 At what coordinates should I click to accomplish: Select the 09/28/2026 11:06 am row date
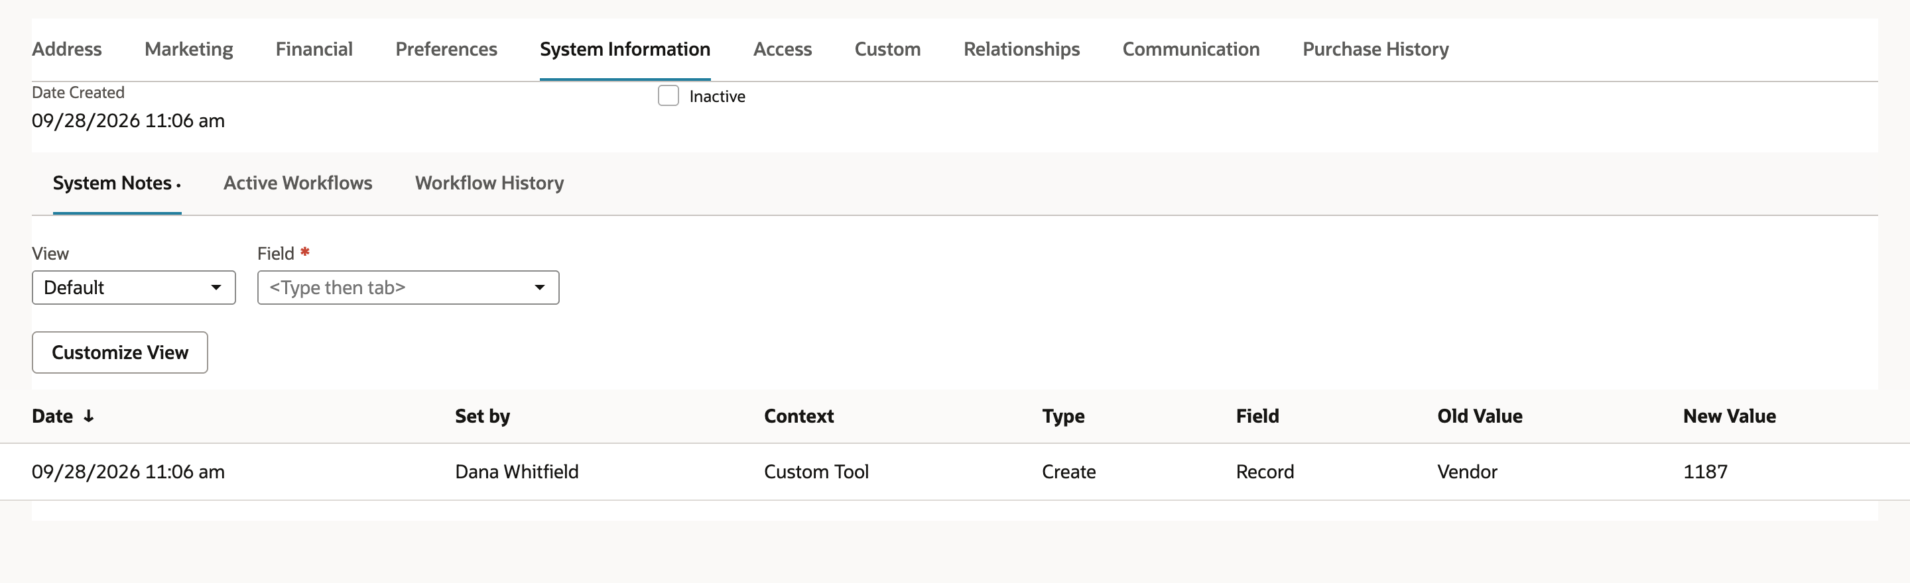click(128, 472)
